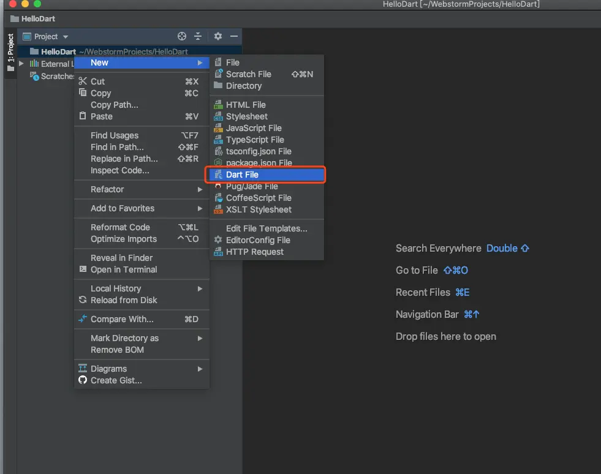
Task: Create new EditorConfig File
Action: pyautogui.click(x=266, y=240)
